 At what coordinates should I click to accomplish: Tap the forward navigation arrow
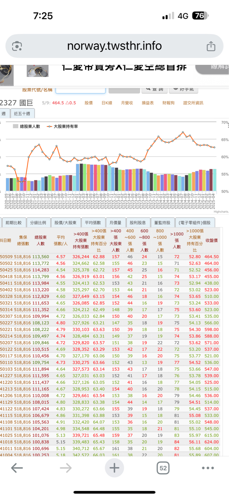click(x=65, y=468)
